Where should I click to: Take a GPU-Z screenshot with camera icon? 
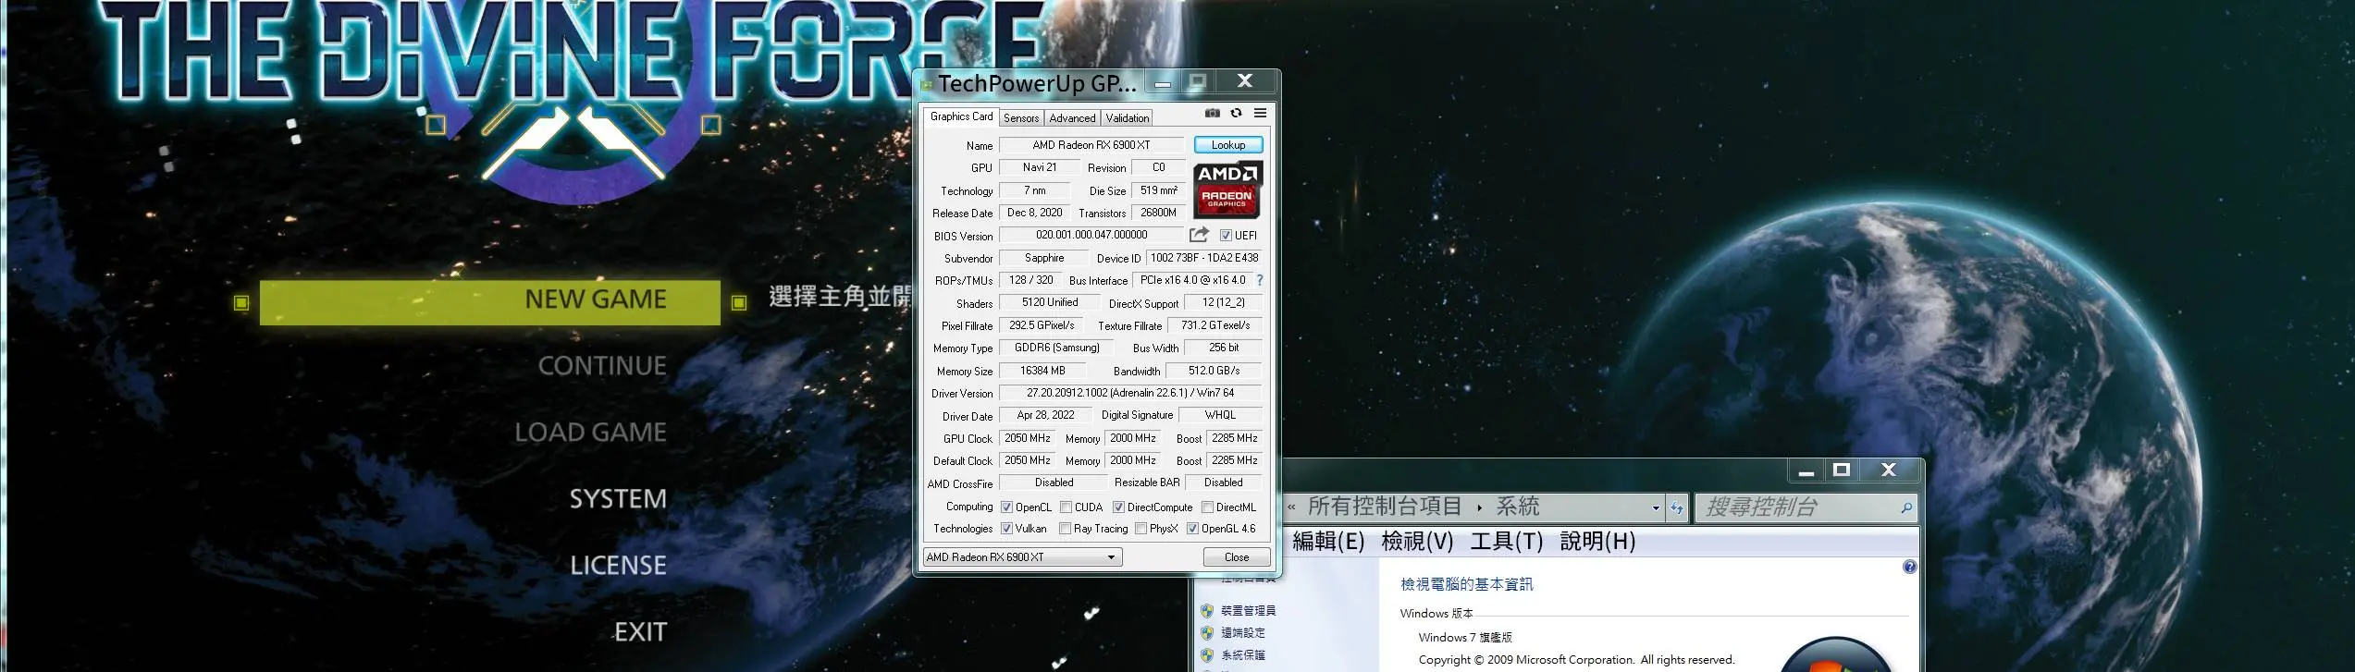[1212, 113]
